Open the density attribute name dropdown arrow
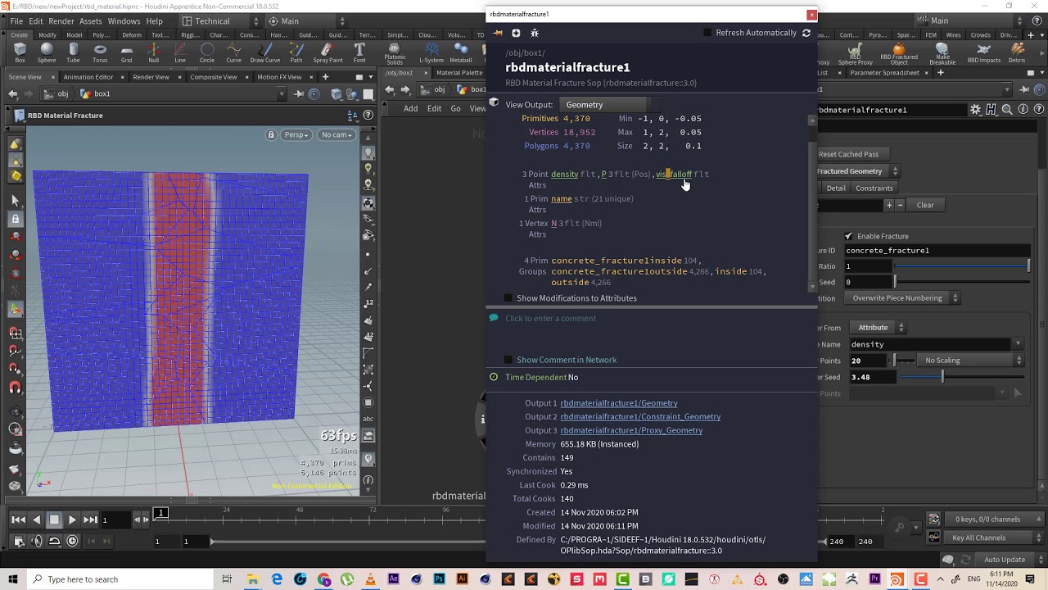The height and width of the screenshot is (590, 1048). 1019,344
